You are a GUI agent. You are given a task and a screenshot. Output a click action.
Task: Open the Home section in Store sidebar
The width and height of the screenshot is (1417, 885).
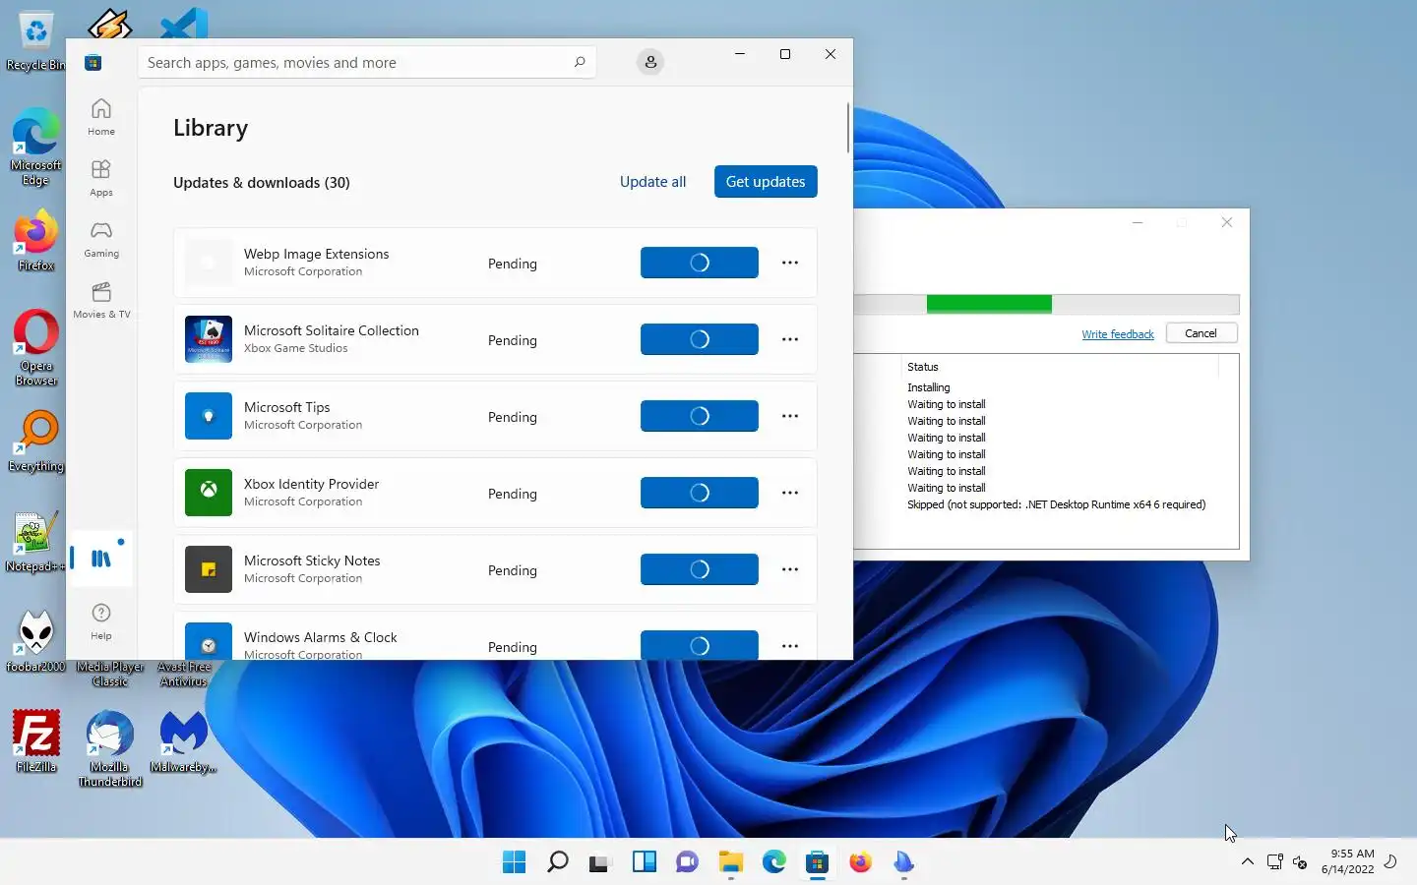pyautogui.click(x=101, y=116)
